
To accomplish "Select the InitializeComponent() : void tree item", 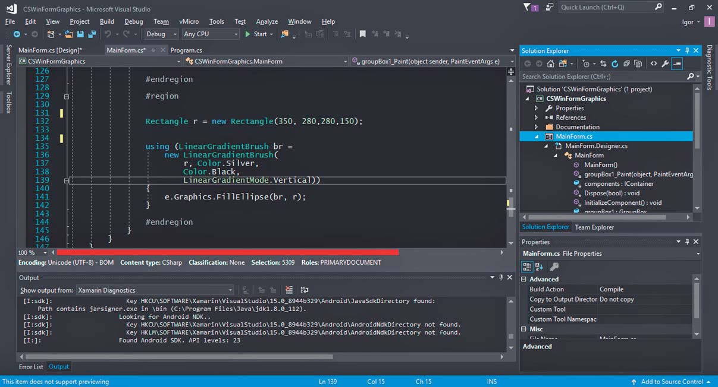I will tap(622, 202).
